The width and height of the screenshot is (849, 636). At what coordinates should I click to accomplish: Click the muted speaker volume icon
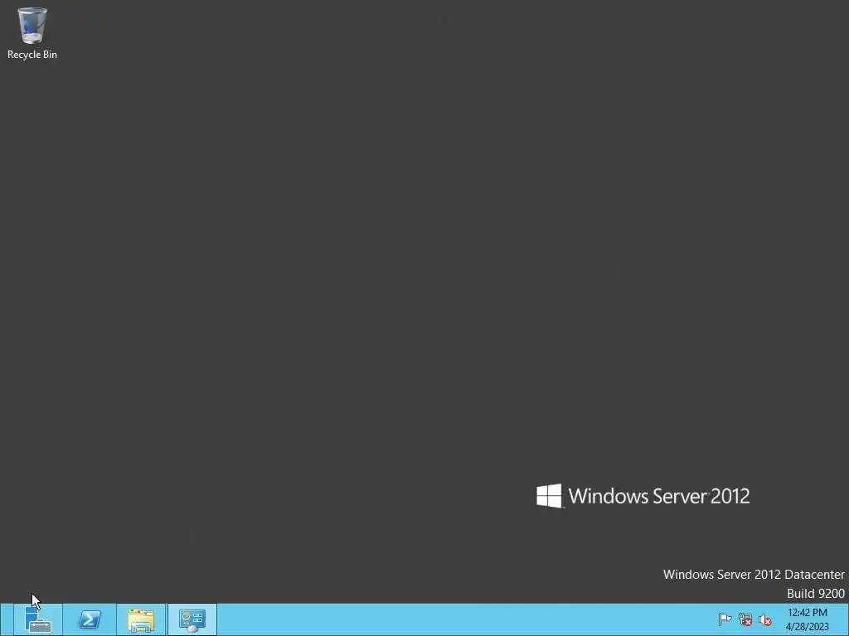765,619
